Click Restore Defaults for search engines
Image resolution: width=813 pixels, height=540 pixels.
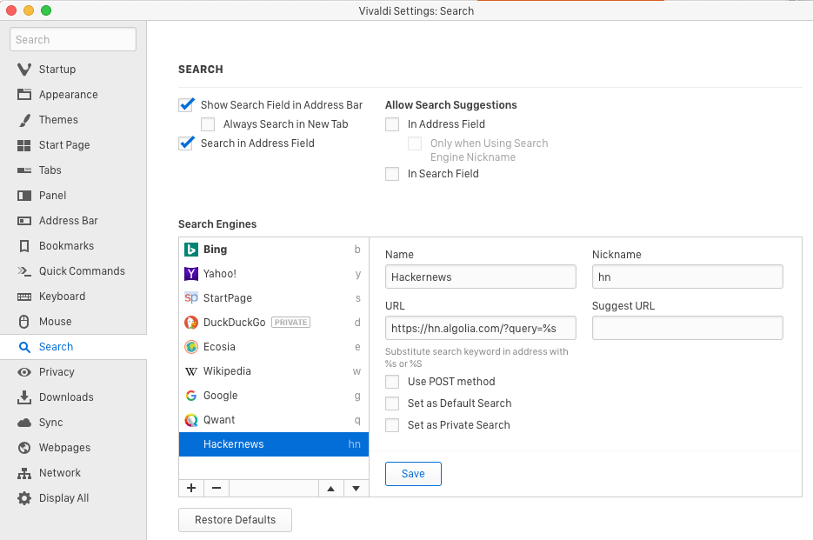(x=235, y=519)
